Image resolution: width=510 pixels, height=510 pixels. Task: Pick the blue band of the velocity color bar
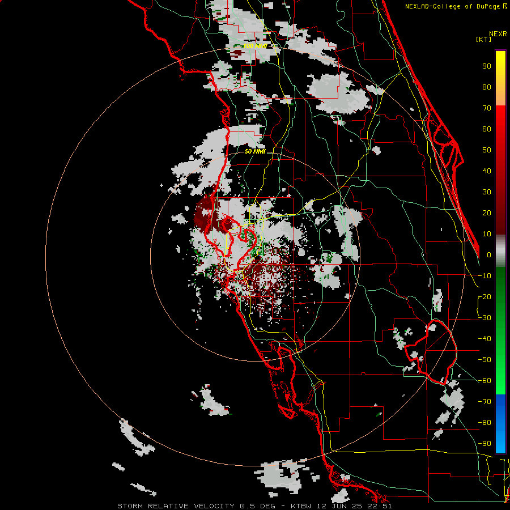coord(500,423)
